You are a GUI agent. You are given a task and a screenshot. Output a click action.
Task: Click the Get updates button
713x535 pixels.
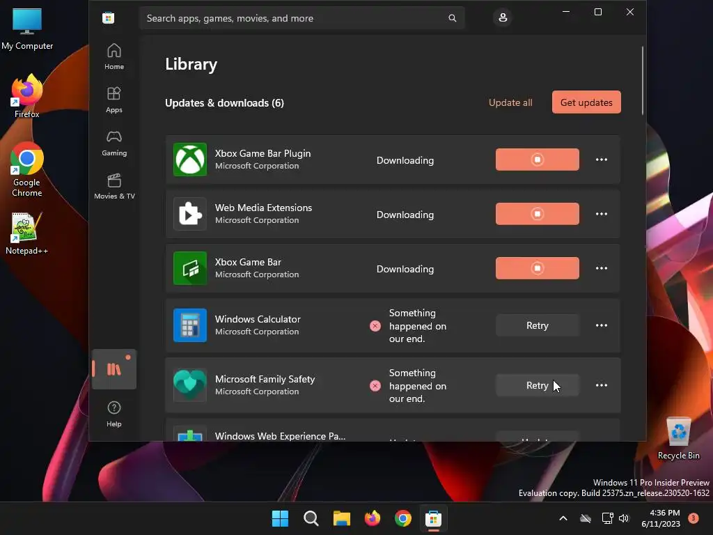pyautogui.click(x=586, y=102)
